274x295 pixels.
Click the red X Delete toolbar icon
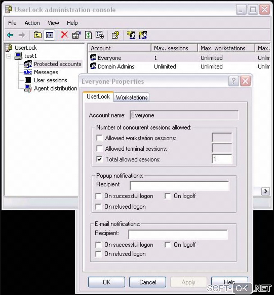coord(64,35)
